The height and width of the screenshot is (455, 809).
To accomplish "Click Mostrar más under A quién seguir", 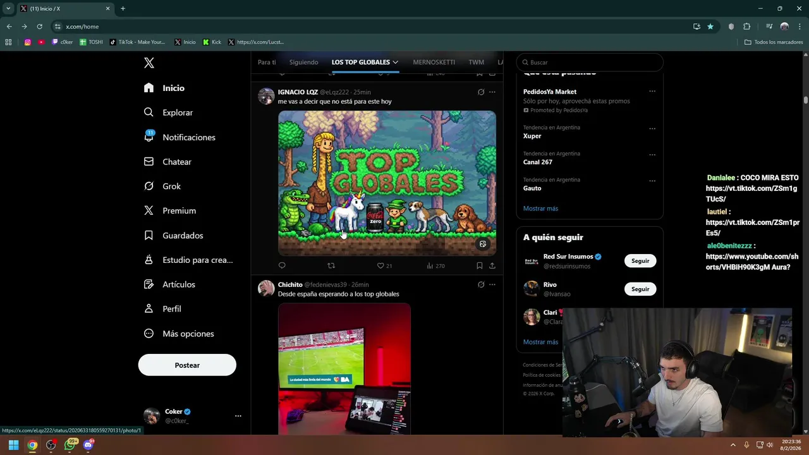I will 540,342.
